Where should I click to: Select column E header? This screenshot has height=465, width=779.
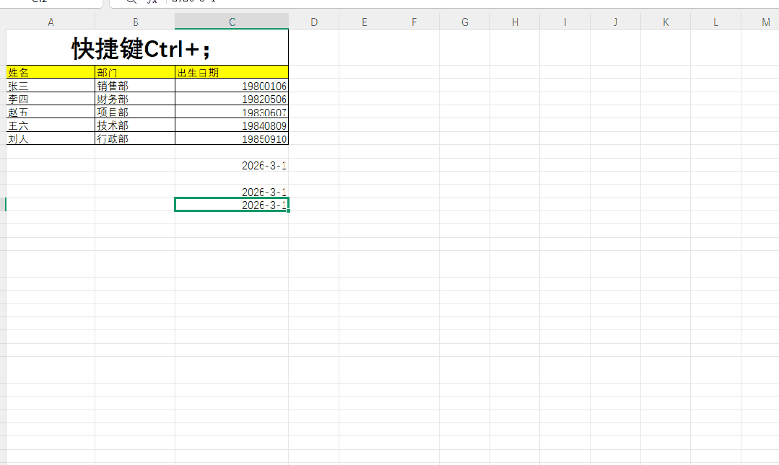pos(364,22)
